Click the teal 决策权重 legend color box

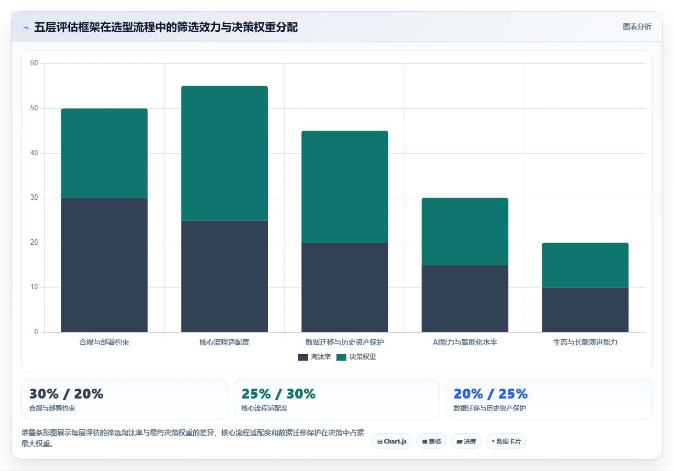click(341, 357)
